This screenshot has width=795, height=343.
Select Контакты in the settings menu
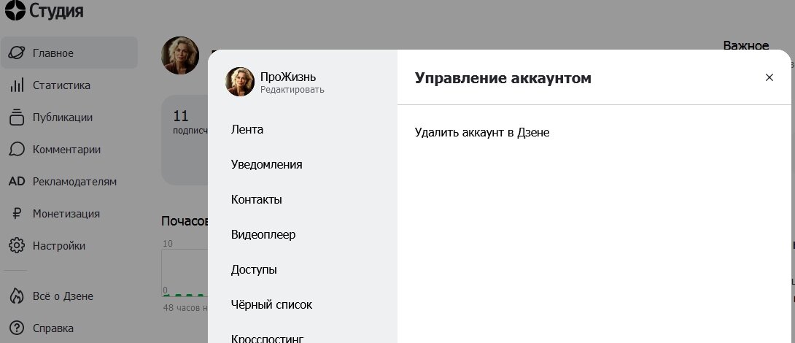pos(257,199)
